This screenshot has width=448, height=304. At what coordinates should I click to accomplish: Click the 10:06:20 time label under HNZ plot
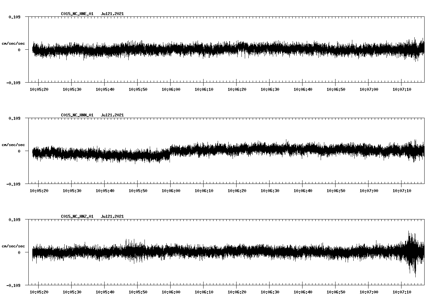(x=237, y=292)
